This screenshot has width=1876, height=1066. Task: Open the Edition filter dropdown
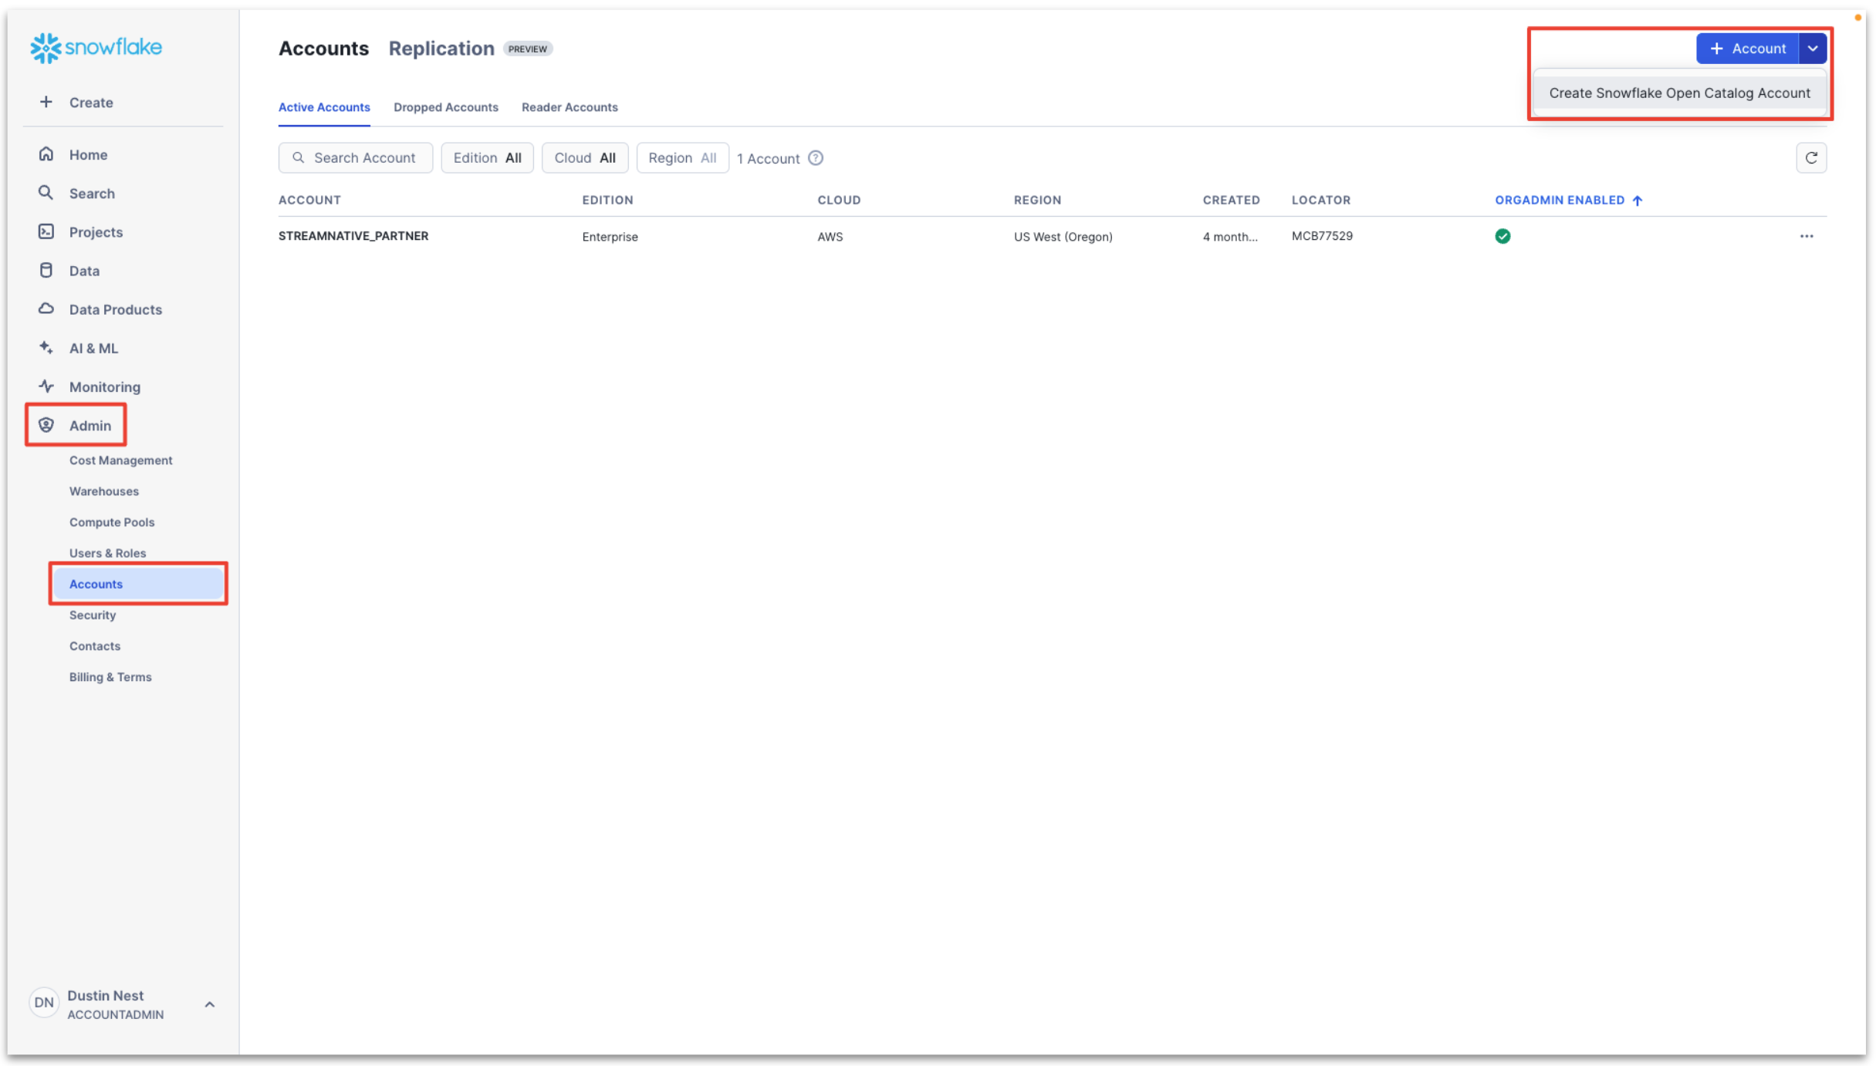point(487,157)
